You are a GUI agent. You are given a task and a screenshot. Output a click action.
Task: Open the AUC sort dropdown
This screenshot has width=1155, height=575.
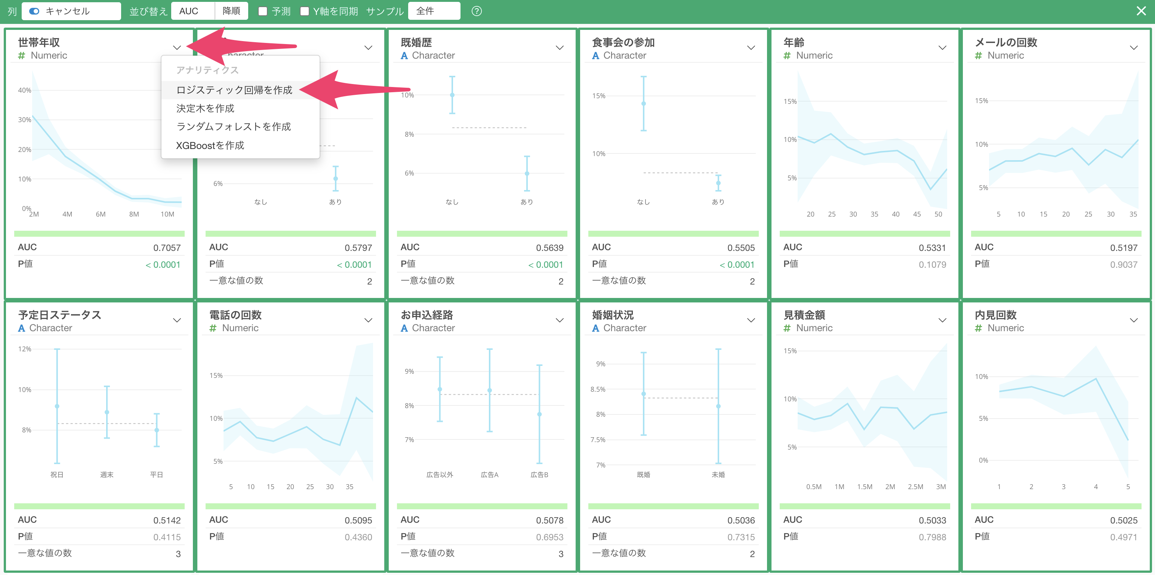(193, 11)
